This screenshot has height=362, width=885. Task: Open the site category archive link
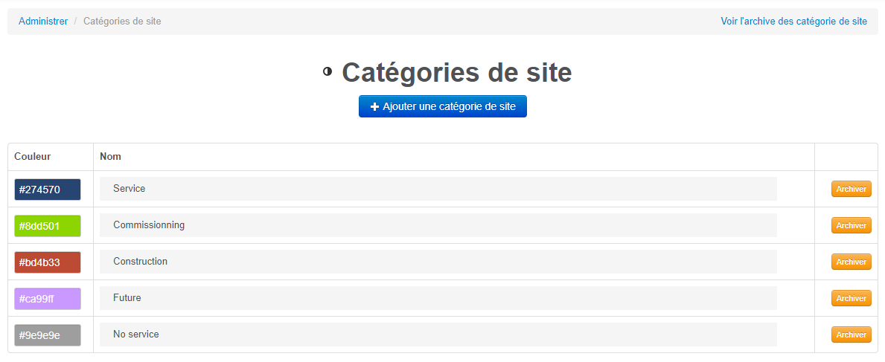793,22
